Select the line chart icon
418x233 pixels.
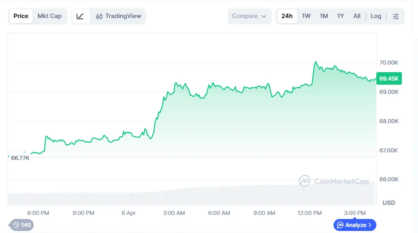coord(80,16)
